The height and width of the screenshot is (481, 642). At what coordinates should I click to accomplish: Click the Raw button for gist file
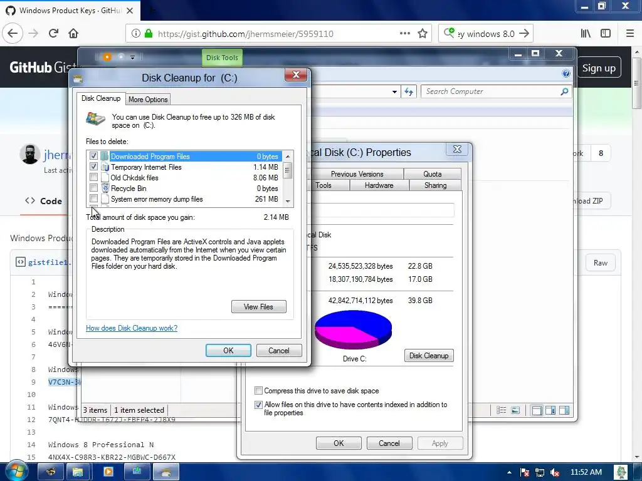(600, 263)
